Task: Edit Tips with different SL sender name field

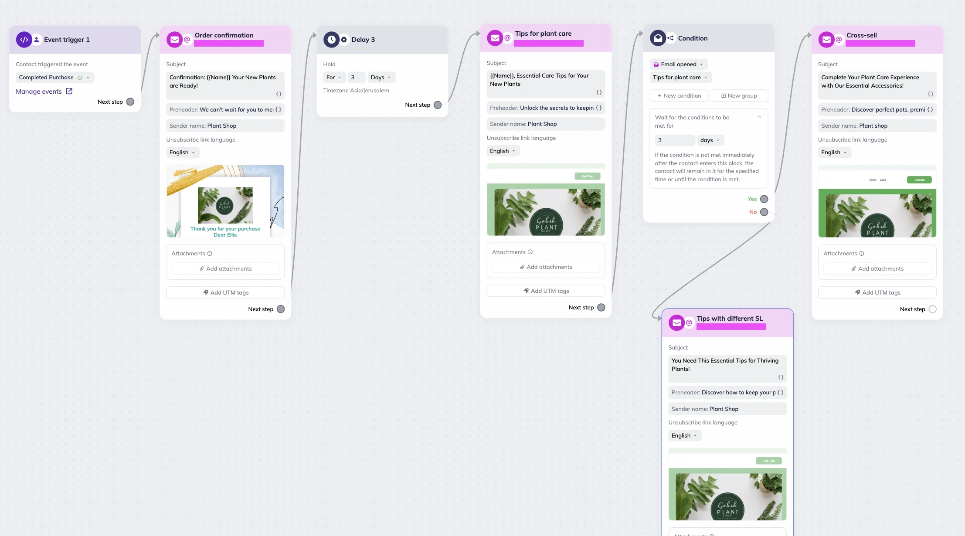Action: [727, 409]
